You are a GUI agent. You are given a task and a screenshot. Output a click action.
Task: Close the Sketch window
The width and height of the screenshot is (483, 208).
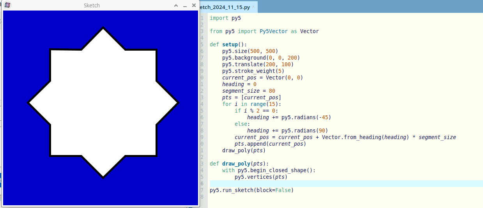point(194,6)
